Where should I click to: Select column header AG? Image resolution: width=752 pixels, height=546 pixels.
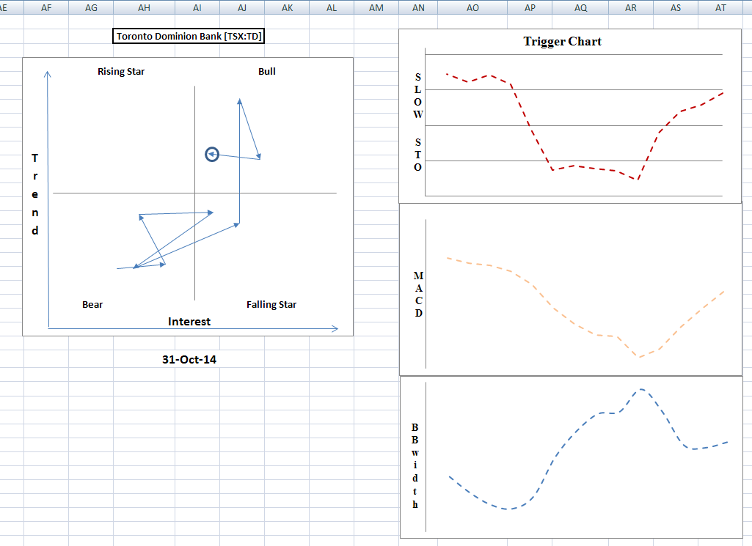click(x=91, y=7)
